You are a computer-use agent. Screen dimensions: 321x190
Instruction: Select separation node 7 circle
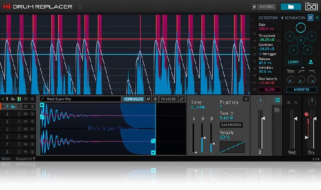(312, 36)
